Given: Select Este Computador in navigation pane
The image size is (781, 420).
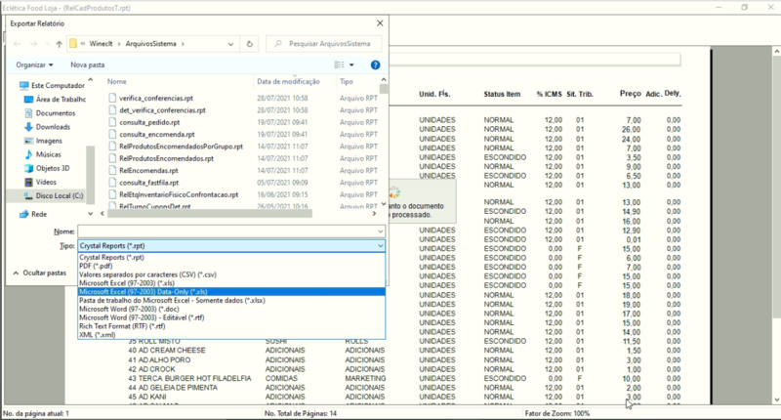Looking at the screenshot, I should (x=53, y=85).
